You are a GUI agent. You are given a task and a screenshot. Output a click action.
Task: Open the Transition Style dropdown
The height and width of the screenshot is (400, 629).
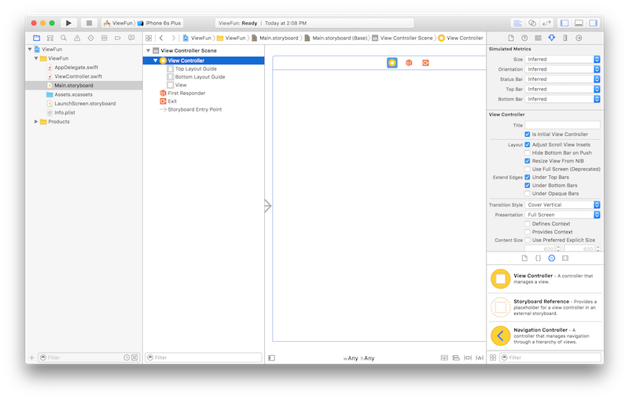pyautogui.click(x=562, y=205)
